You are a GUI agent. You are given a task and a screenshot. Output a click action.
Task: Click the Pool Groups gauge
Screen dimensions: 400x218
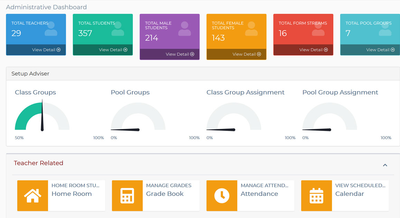click(138, 117)
